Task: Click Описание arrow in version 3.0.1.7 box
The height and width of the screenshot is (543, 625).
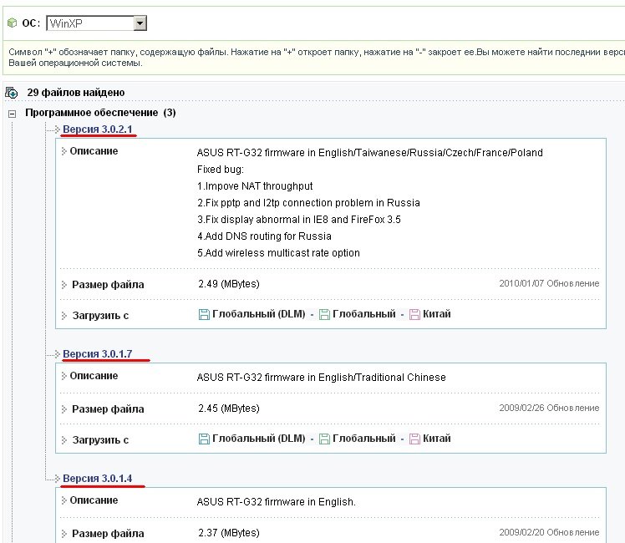Action: (64, 376)
